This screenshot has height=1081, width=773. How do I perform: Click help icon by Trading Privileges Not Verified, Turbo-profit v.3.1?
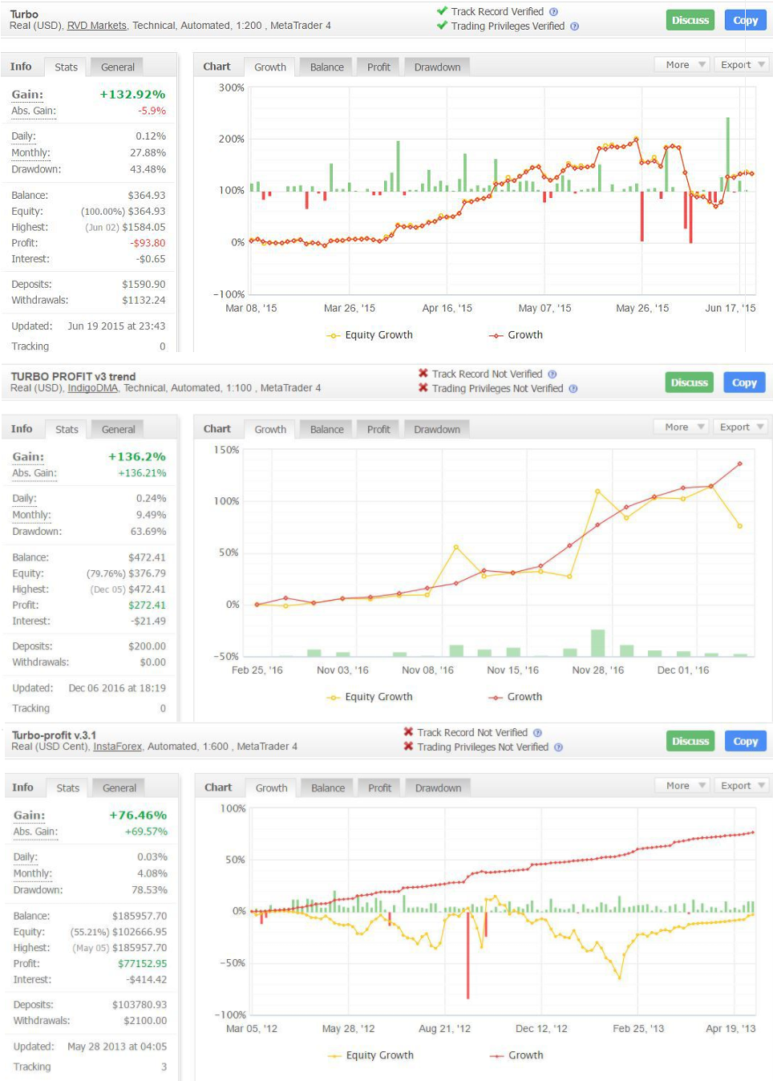[x=559, y=747]
